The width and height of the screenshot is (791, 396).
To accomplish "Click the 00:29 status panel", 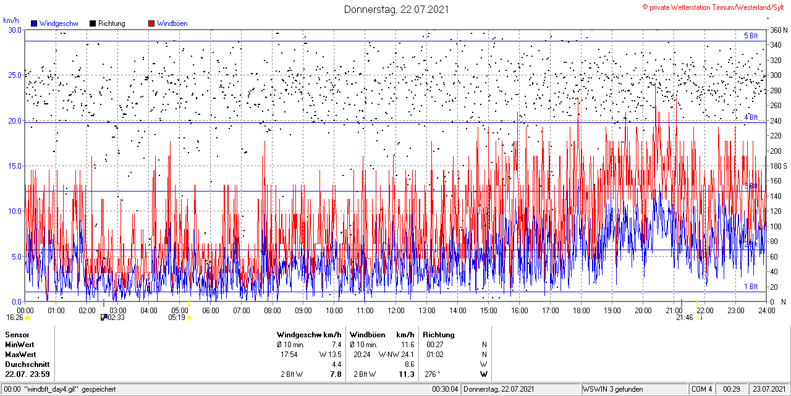I will click(732, 389).
